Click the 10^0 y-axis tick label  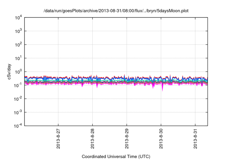tap(18, 72)
